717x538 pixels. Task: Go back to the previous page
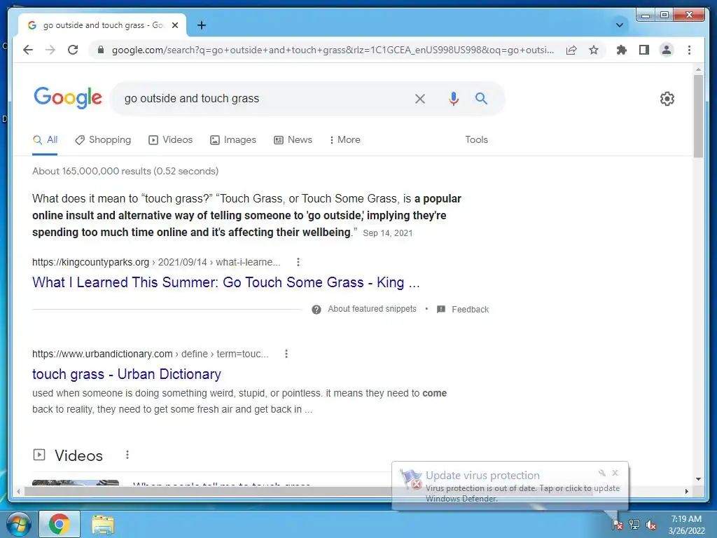(28, 50)
